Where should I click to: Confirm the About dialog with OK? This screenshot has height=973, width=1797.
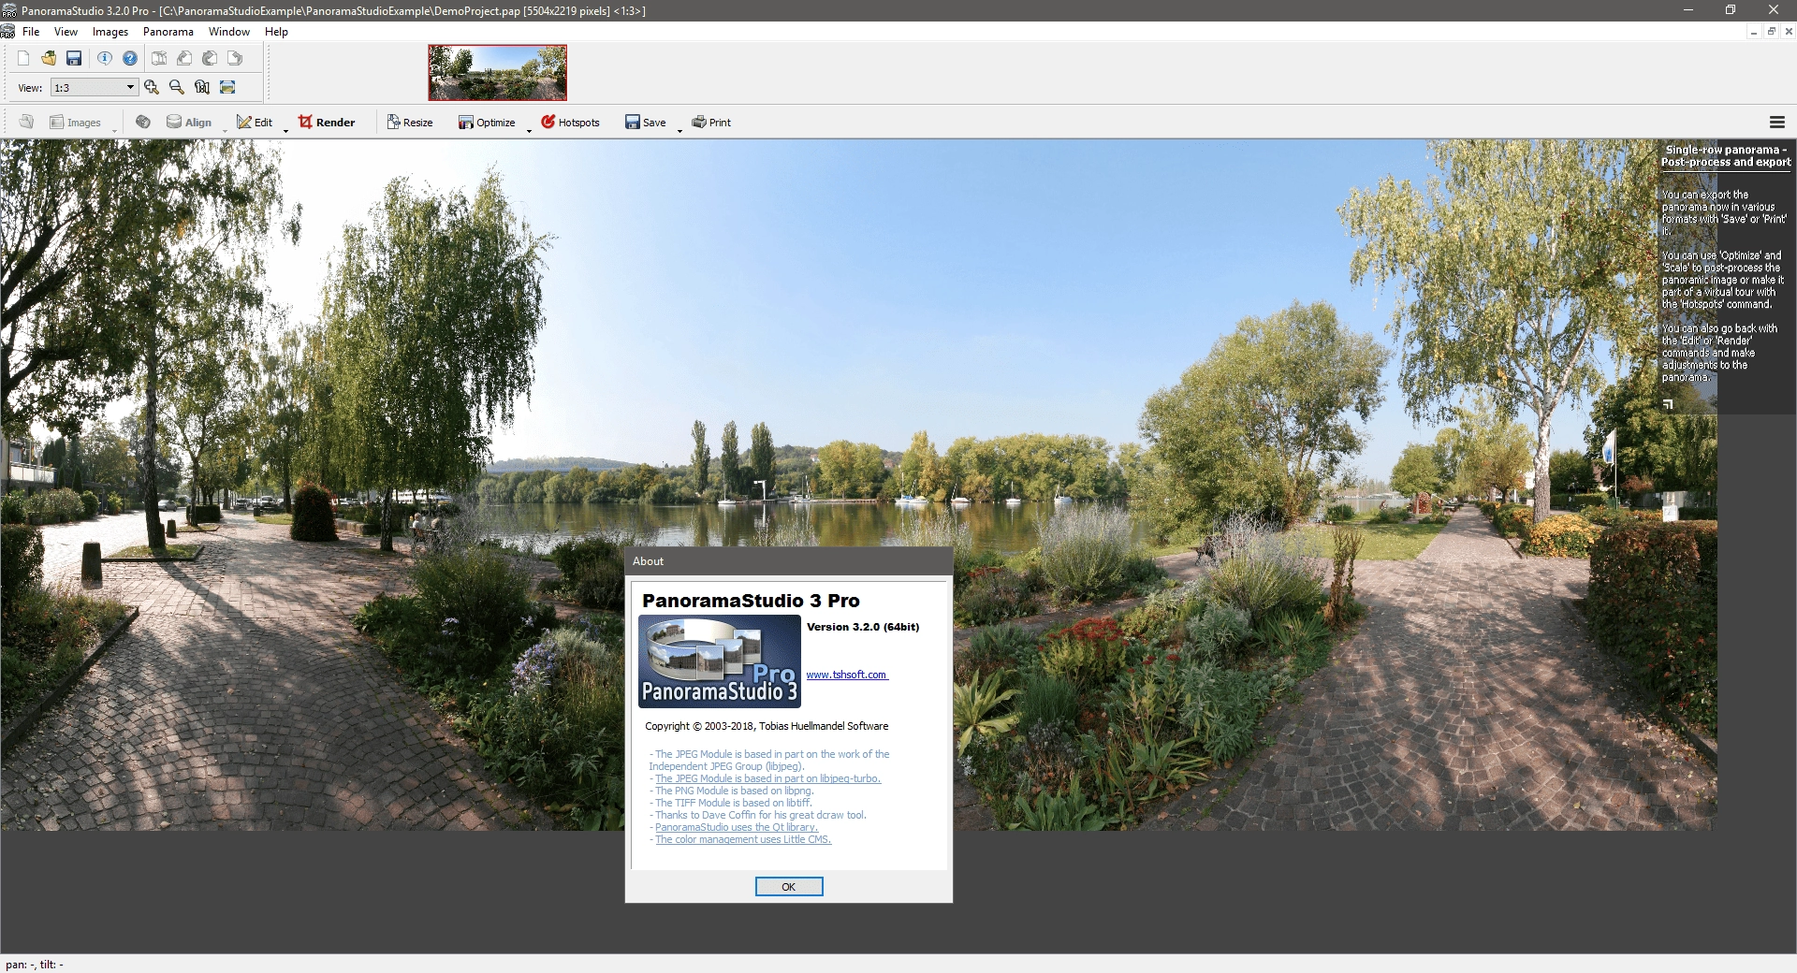(789, 887)
